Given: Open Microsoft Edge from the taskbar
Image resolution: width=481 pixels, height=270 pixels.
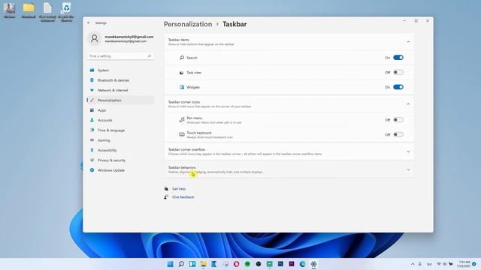Looking at the screenshot, I should coord(302,264).
